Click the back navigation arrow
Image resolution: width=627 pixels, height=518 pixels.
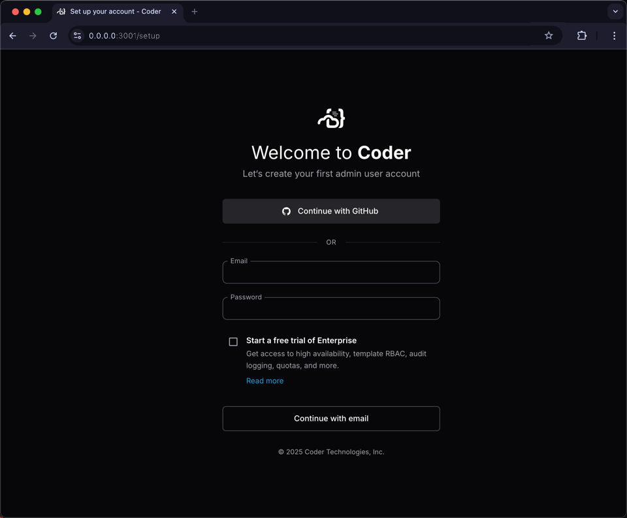tap(13, 36)
